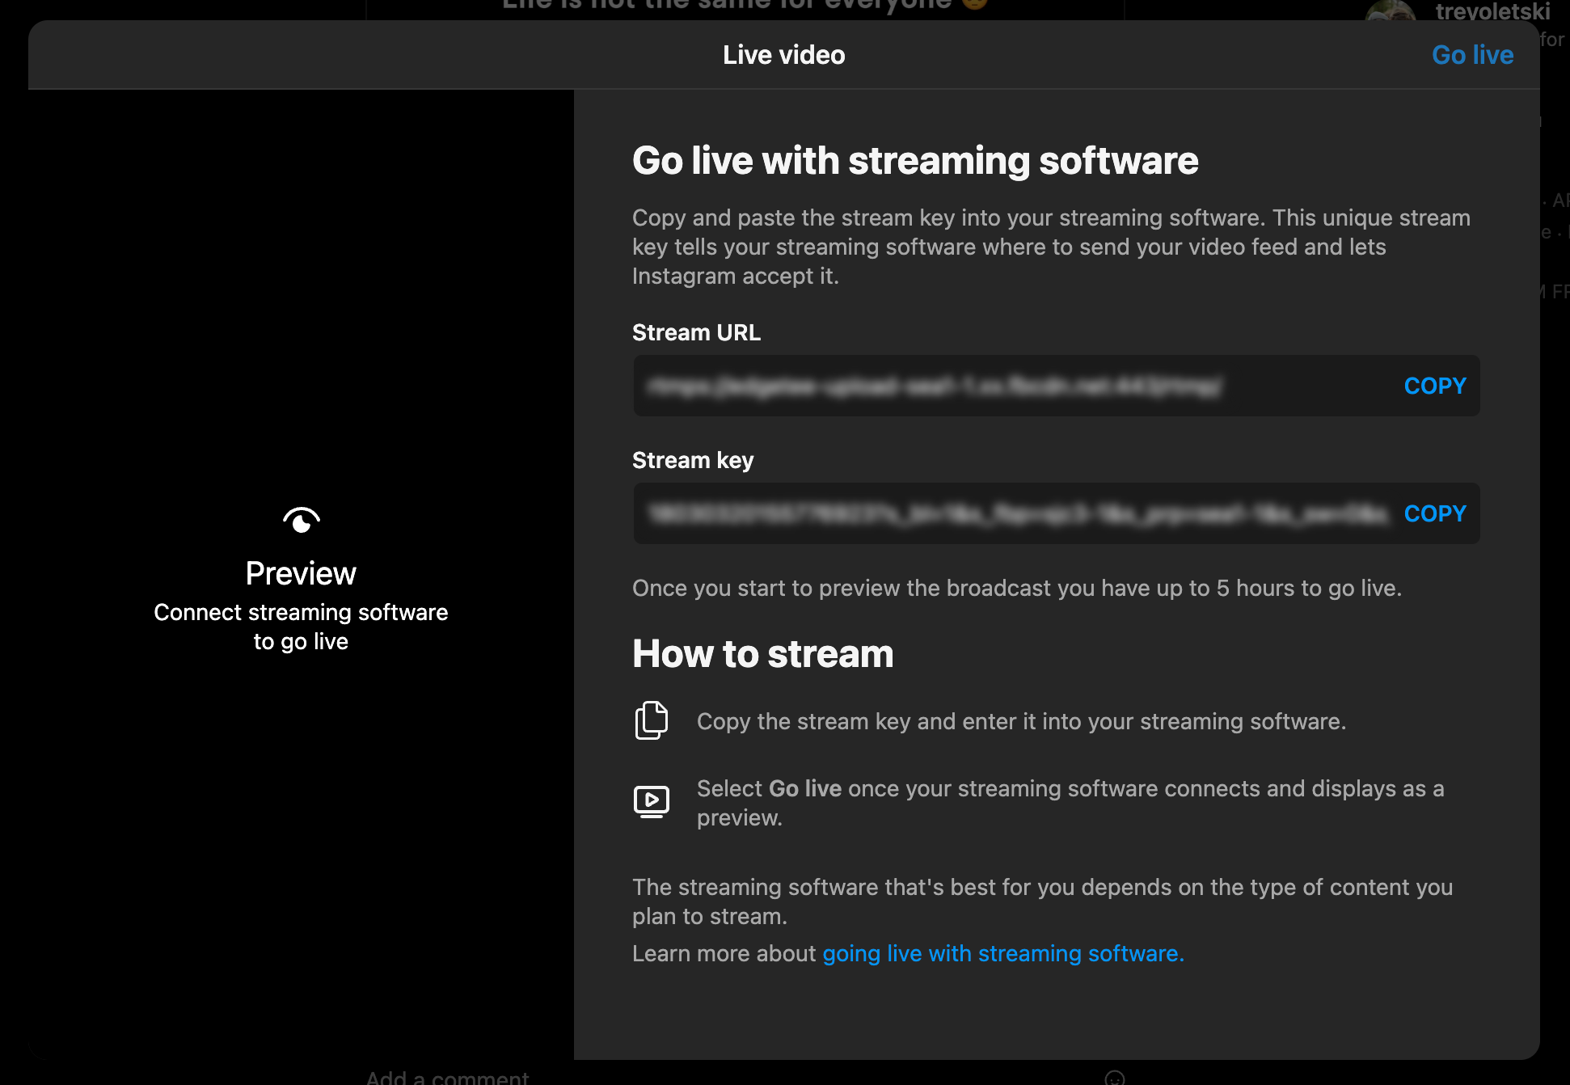Open the going live with streaming software link

[x=1002, y=954]
